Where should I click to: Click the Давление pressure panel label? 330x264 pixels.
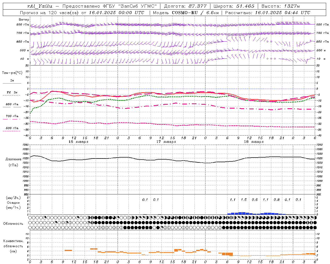tap(13, 159)
